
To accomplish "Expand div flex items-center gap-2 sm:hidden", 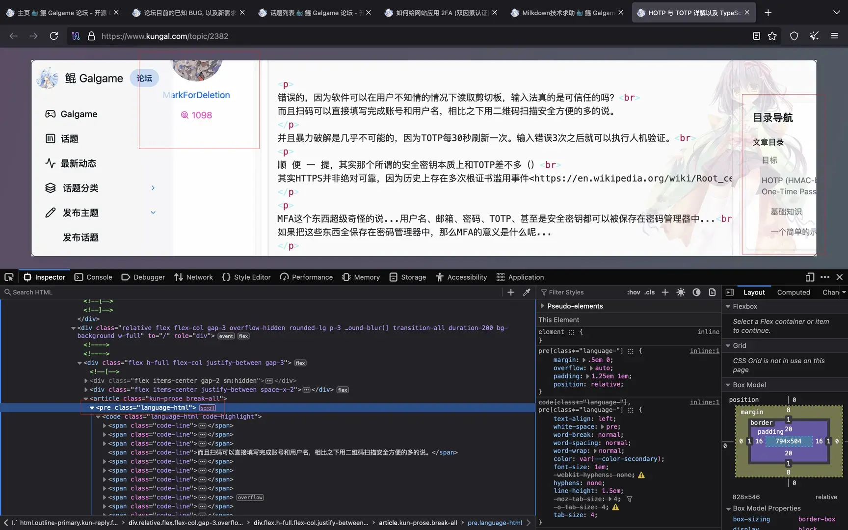I will click(86, 380).
